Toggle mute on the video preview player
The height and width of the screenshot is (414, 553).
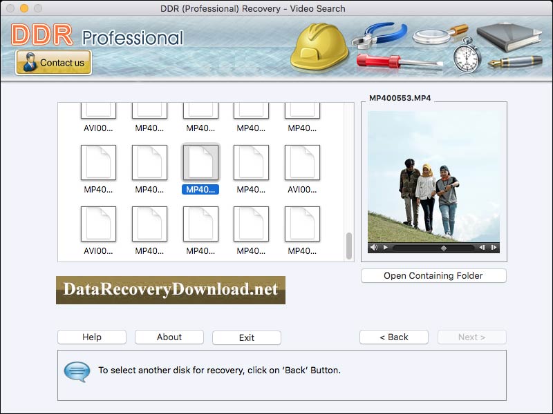(x=374, y=246)
